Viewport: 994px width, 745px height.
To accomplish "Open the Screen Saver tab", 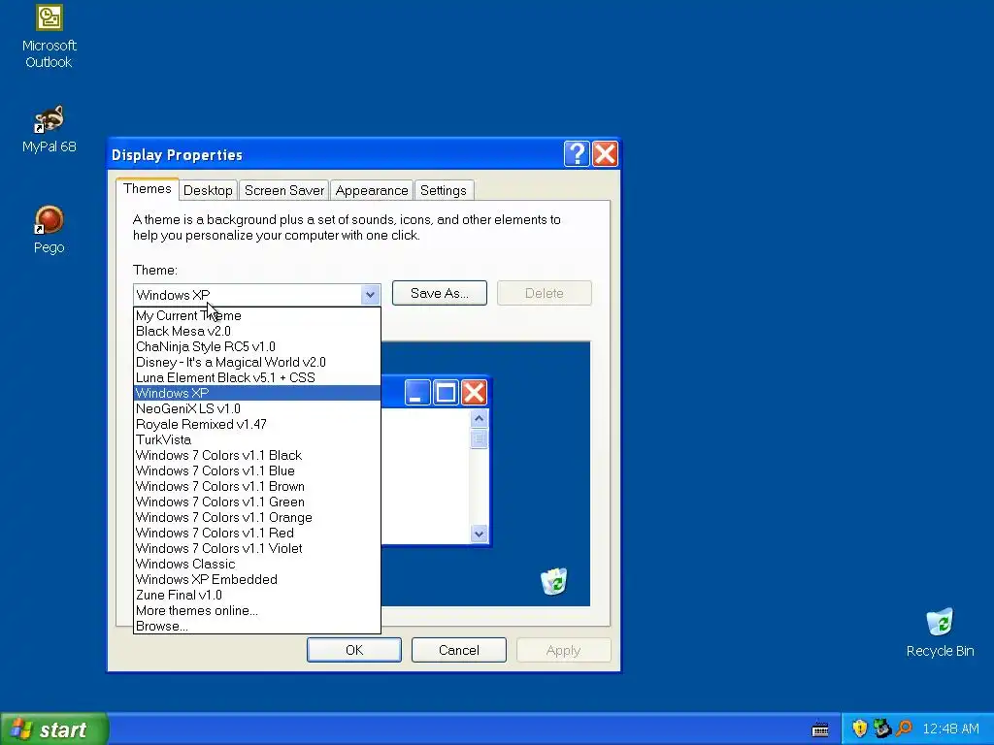I will coord(284,190).
